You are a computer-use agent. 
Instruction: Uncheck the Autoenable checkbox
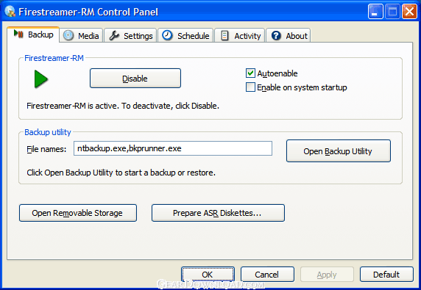(x=250, y=73)
